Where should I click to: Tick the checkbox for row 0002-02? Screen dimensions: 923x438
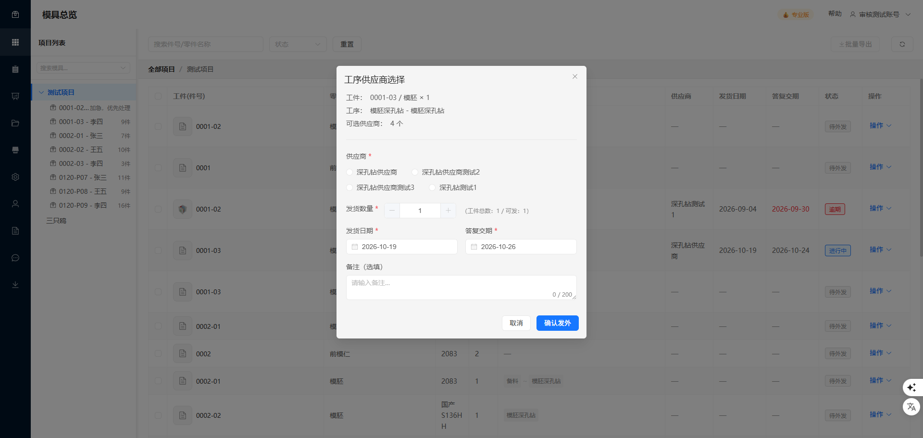click(x=158, y=415)
